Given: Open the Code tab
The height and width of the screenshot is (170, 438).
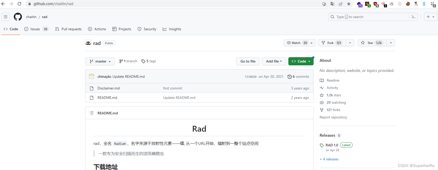Looking at the screenshot, I should [x=11, y=29].
